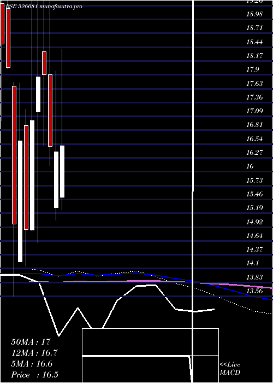Click the 14.37 price axis label
This screenshot has width=273, height=383.
(254, 249)
